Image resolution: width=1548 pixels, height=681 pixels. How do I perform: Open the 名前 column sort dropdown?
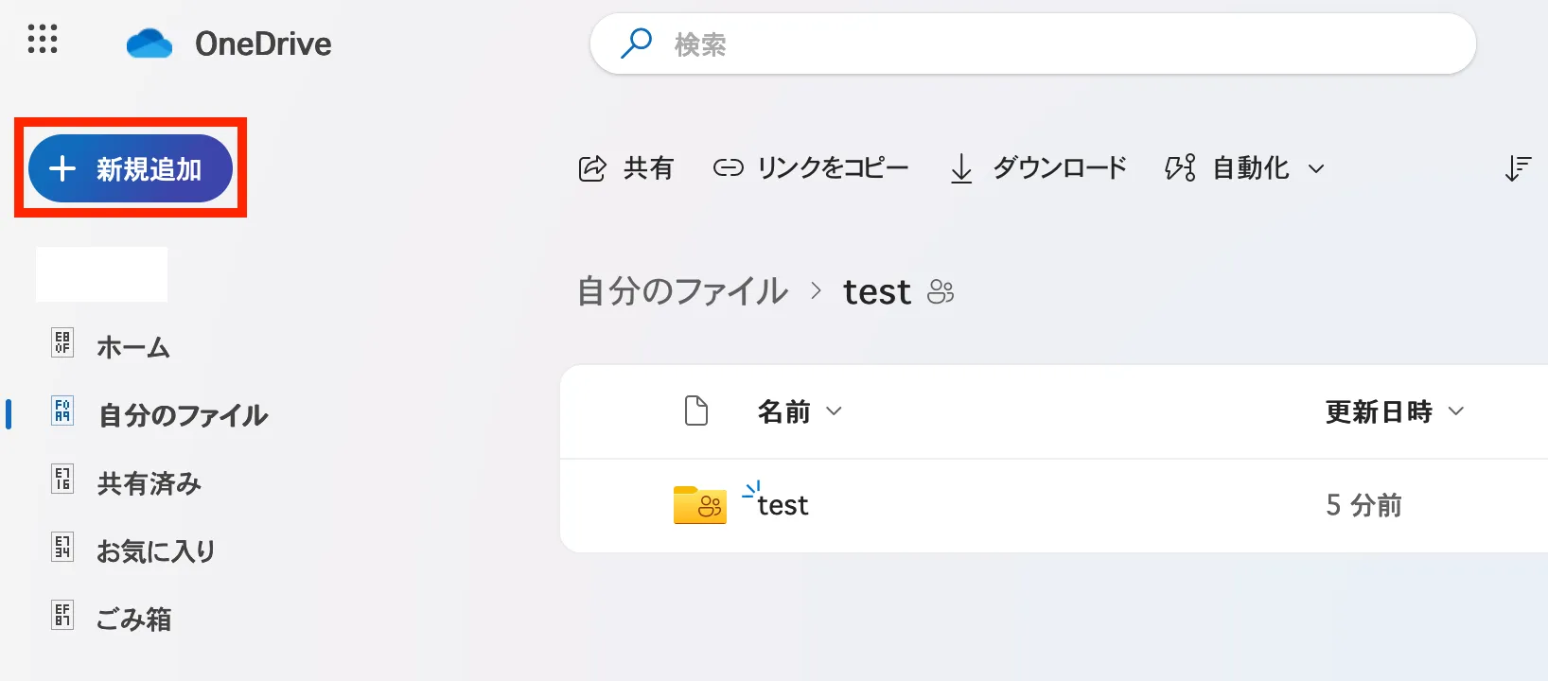[834, 411]
